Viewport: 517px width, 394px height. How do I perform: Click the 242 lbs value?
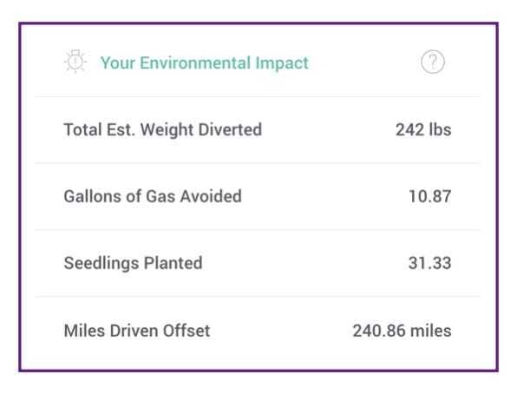pos(423,129)
